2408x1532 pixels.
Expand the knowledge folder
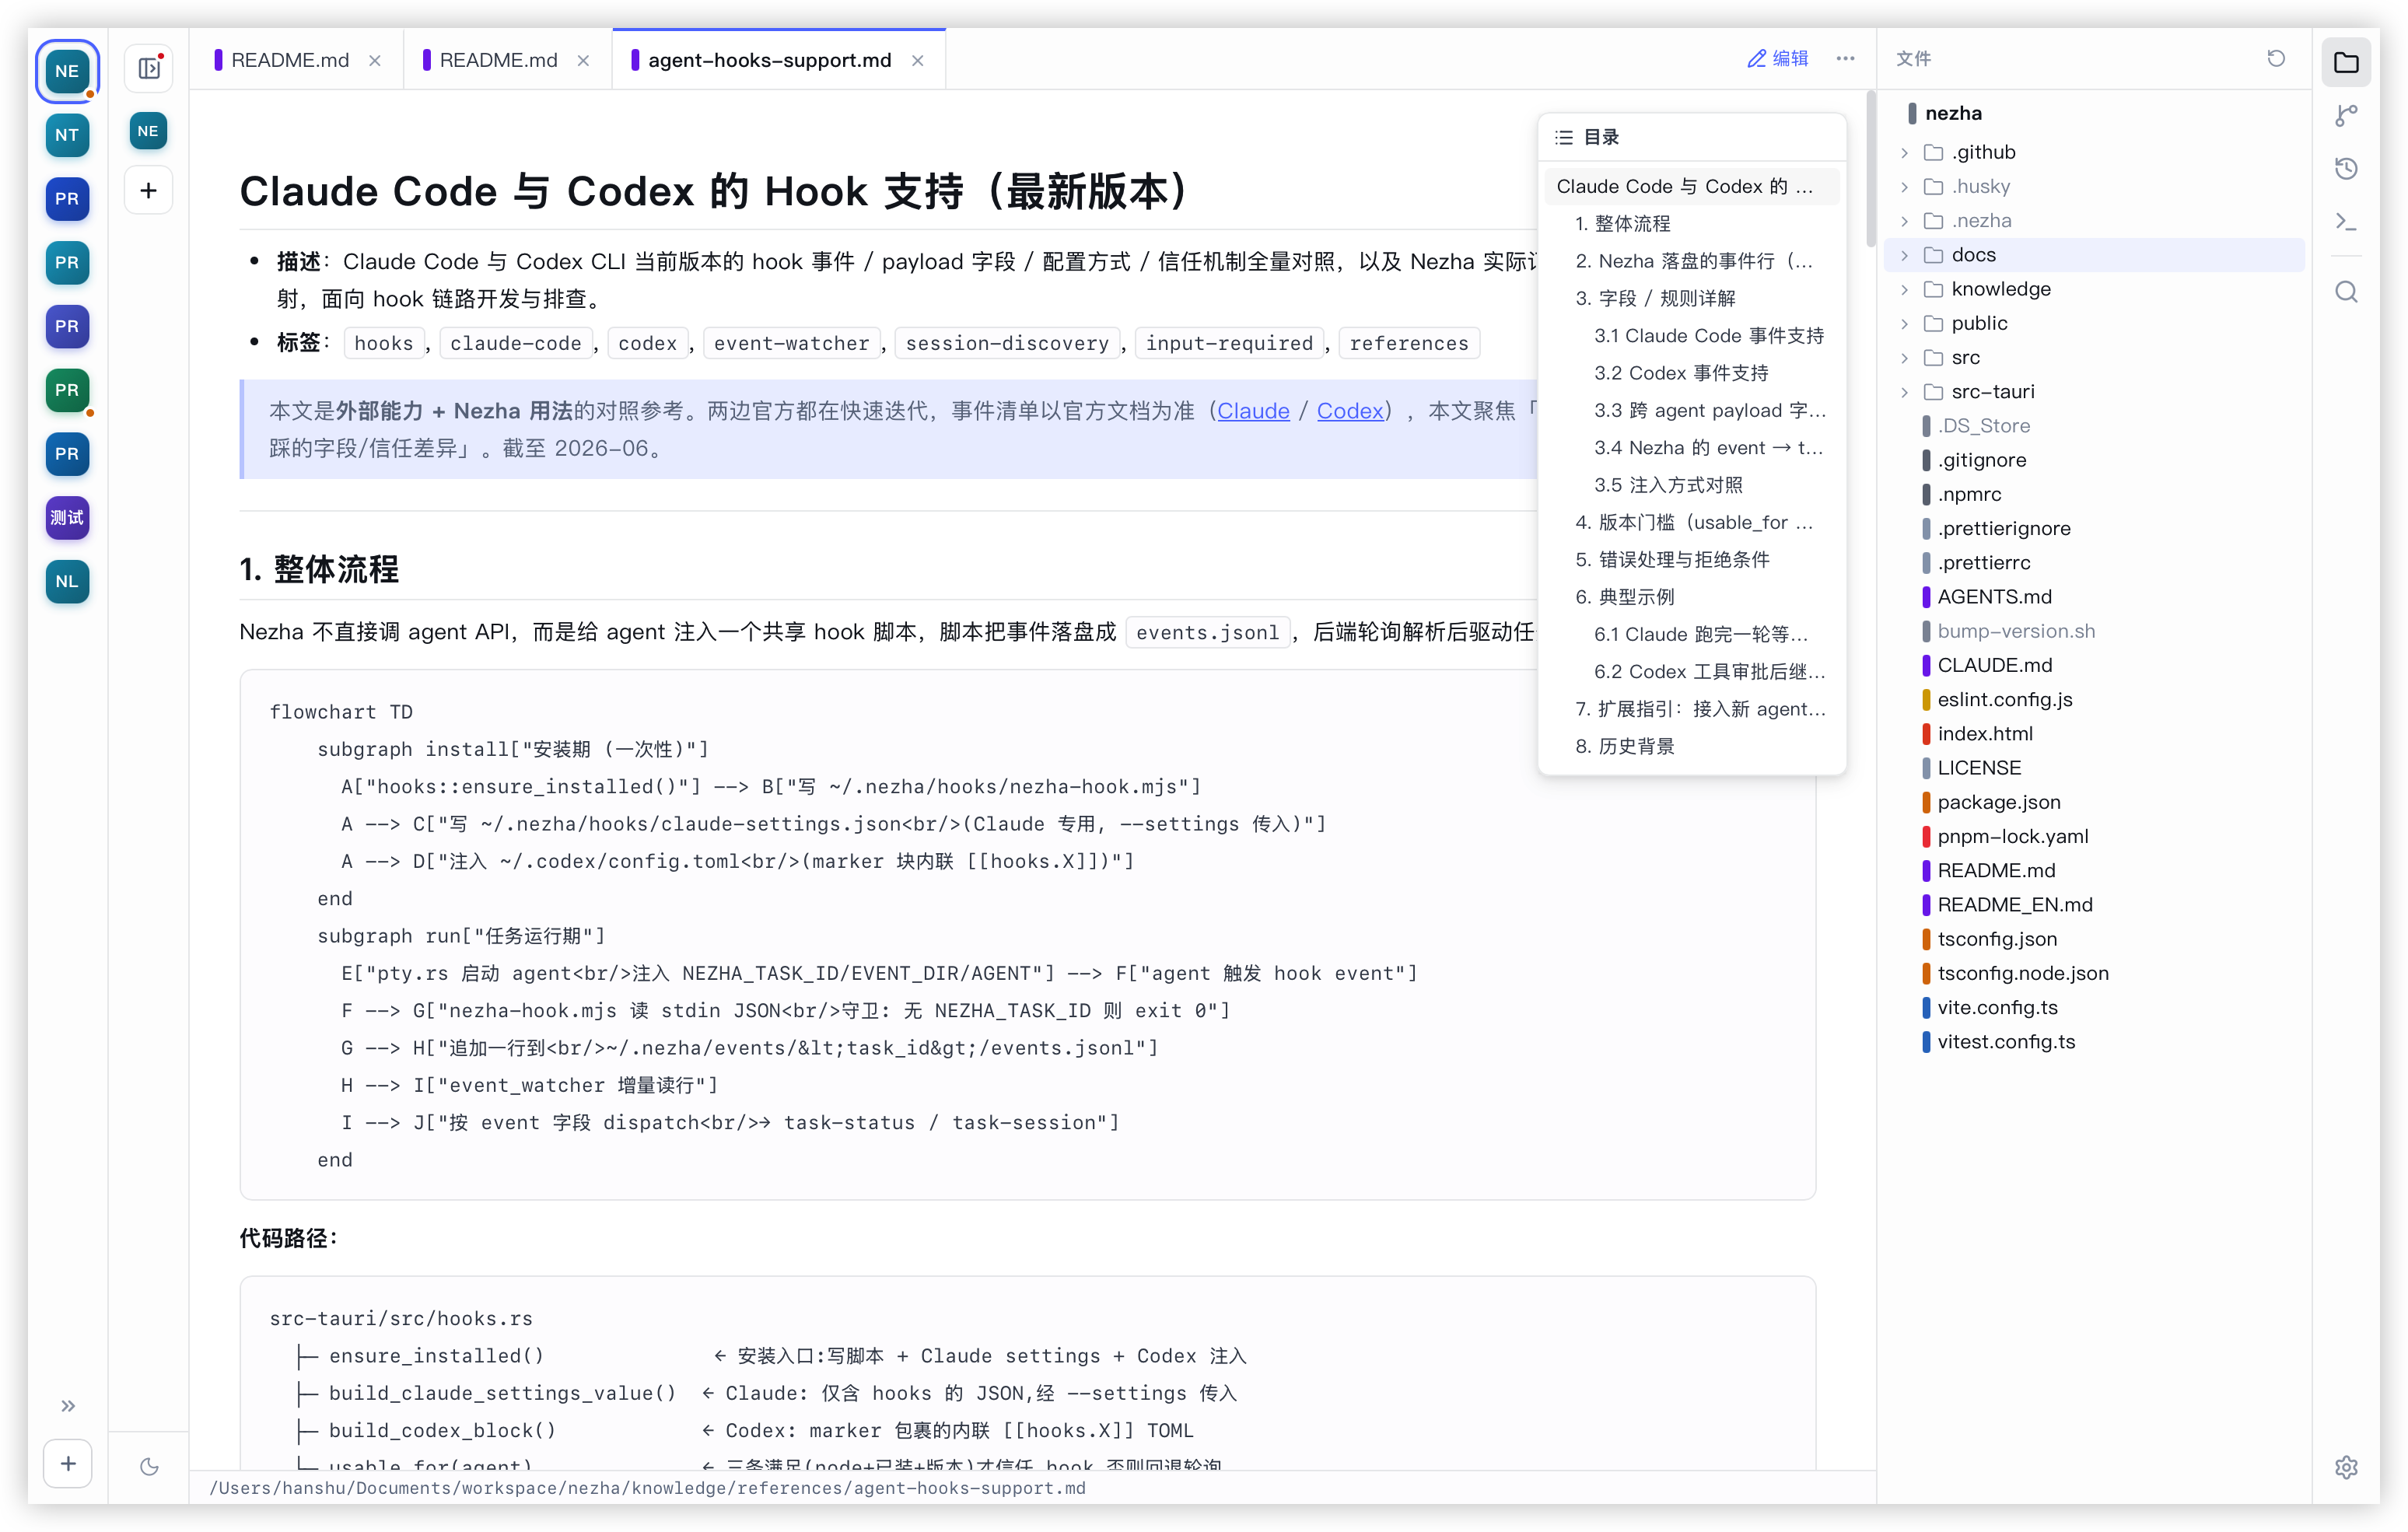coord(2094,289)
